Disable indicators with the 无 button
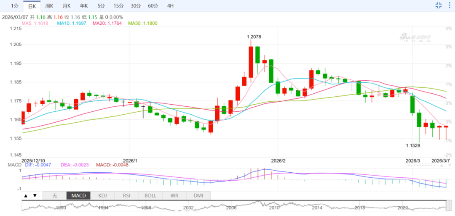 click(55, 195)
